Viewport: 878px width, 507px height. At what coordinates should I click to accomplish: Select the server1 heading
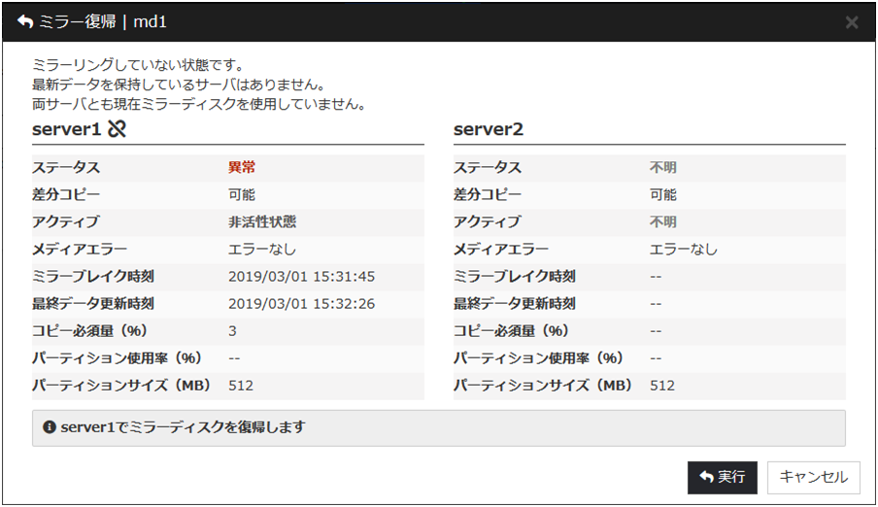tap(66, 128)
